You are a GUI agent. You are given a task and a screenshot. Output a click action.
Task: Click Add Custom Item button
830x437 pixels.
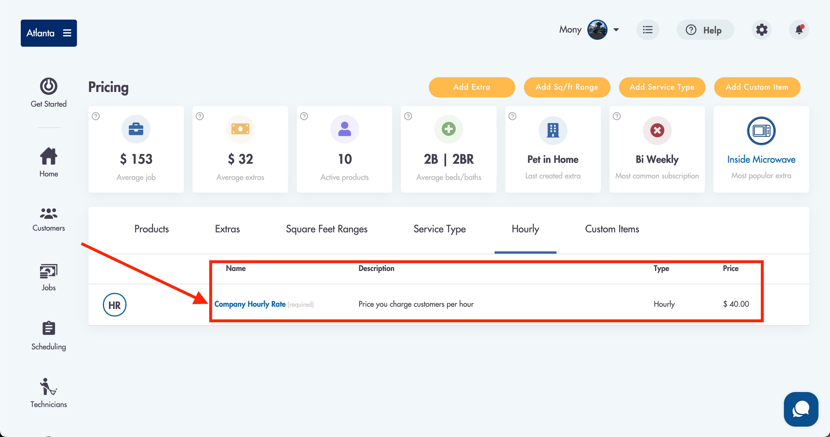point(757,87)
